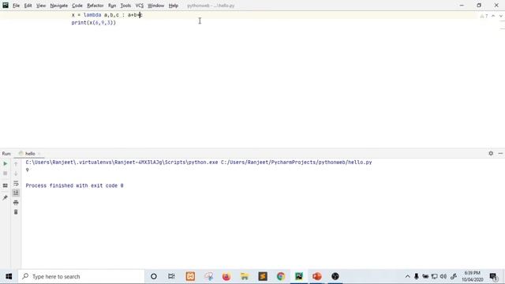Open the volume speaker tray icon
This screenshot has height=284, width=505.
pyautogui.click(x=443, y=276)
